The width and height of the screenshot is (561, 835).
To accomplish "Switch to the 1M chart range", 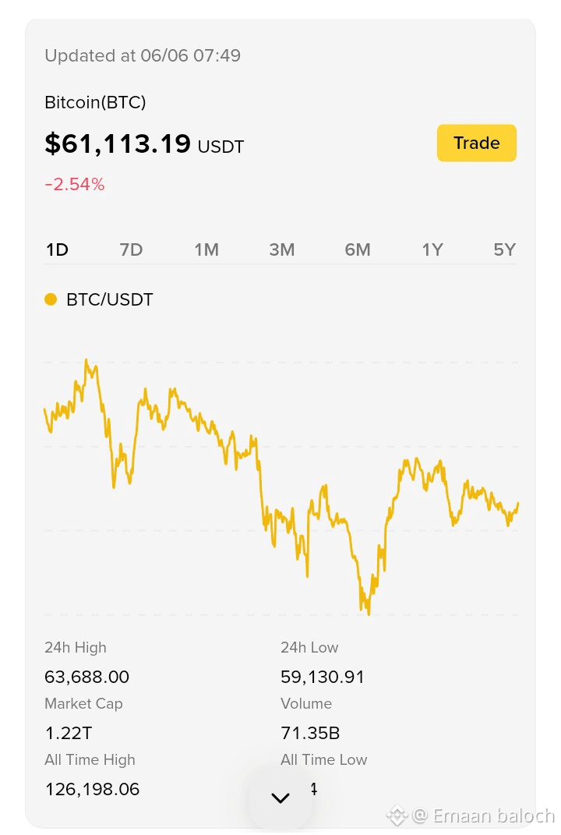I will pos(206,249).
